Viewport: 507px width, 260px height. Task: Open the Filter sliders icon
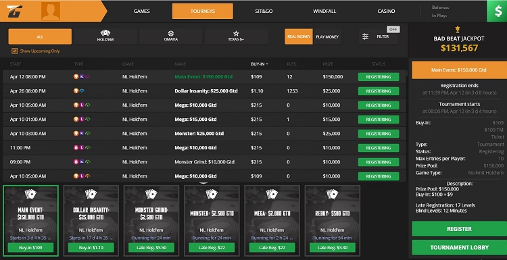coord(365,36)
